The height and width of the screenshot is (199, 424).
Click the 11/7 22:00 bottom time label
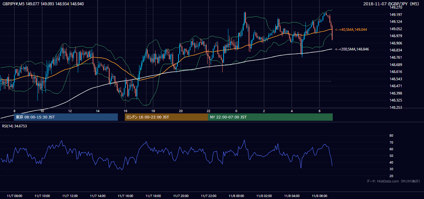208,196
